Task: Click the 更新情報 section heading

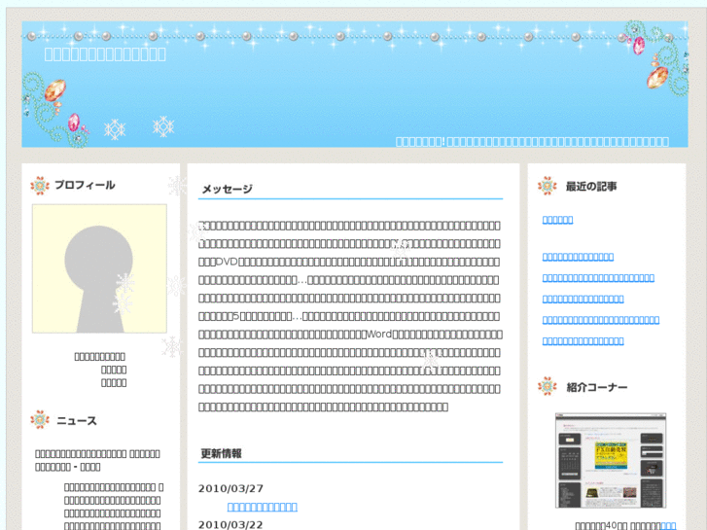Action: (x=221, y=453)
